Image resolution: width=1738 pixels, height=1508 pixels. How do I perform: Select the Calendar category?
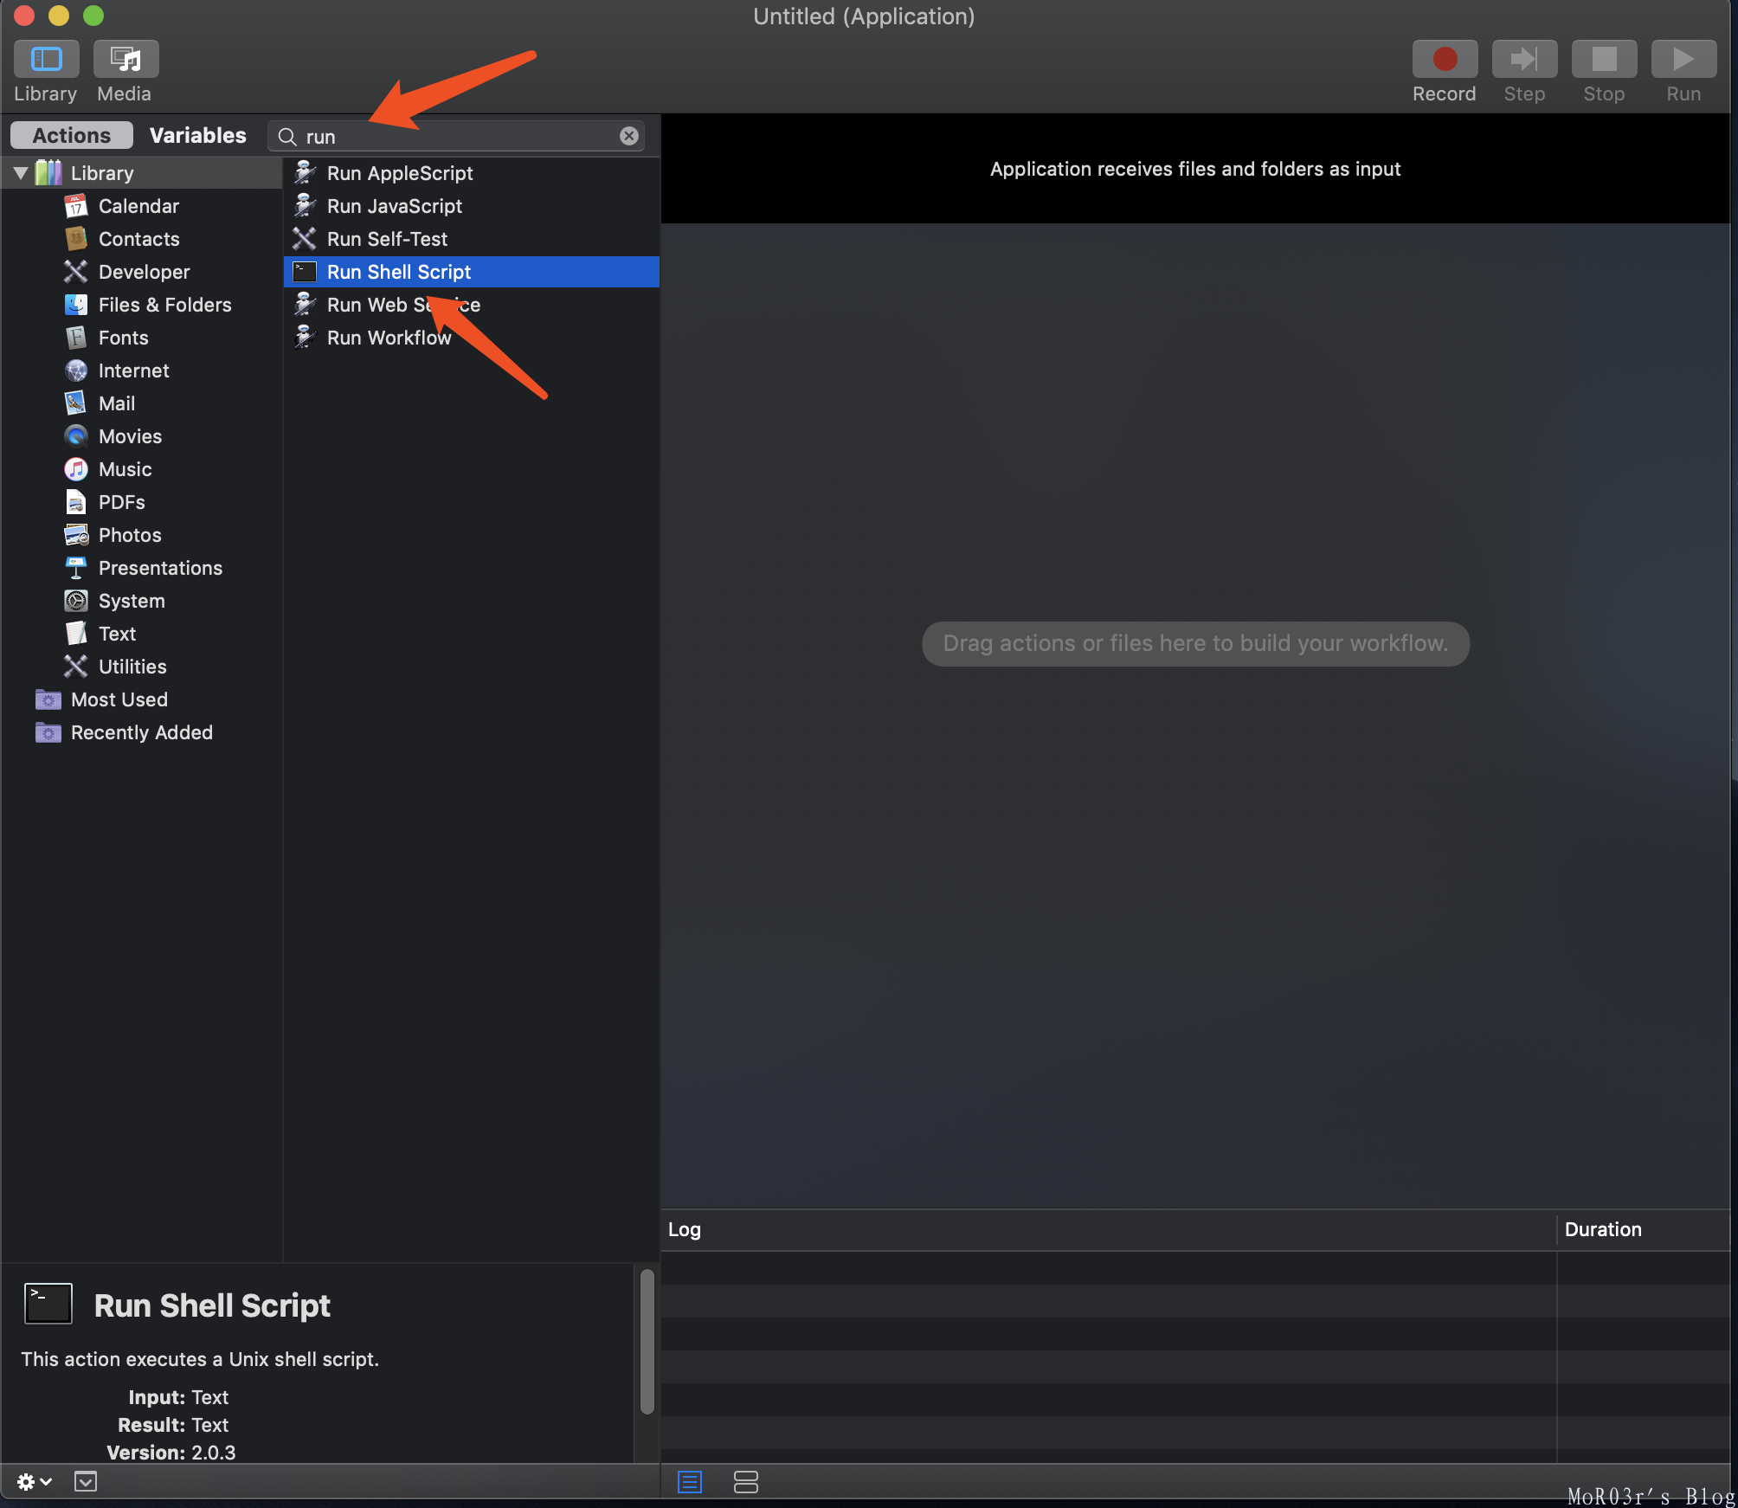coord(142,206)
